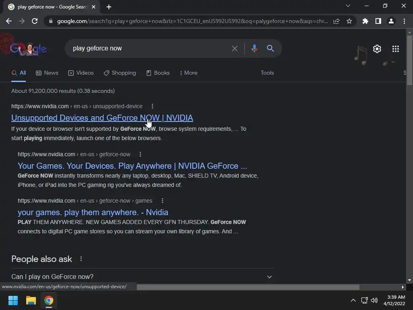Screen dimensions: 413x310
Task: Open the Extensions puzzle icon
Action: [365, 21]
